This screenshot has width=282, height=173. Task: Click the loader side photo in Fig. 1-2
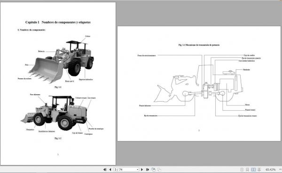click(54, 113)
